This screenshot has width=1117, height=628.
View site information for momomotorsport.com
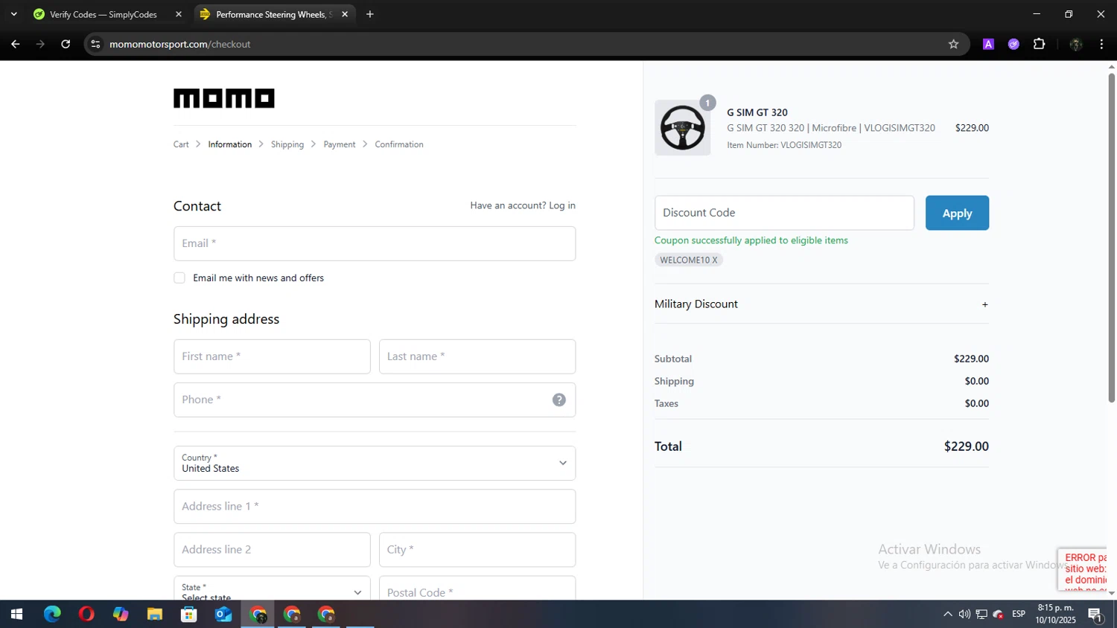95,44
